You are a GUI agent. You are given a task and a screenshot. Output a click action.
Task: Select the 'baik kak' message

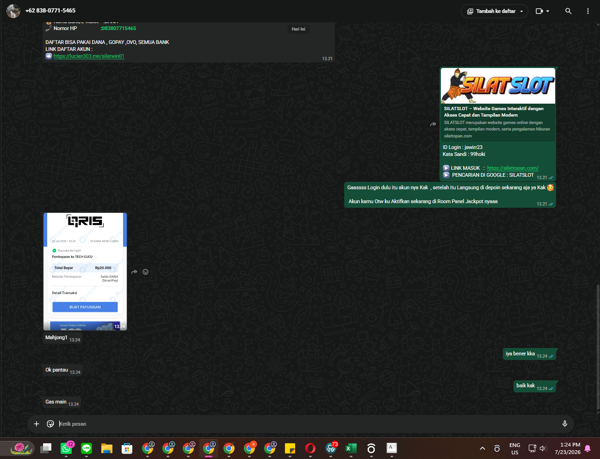pyautogui.click(x=534, y=386)
